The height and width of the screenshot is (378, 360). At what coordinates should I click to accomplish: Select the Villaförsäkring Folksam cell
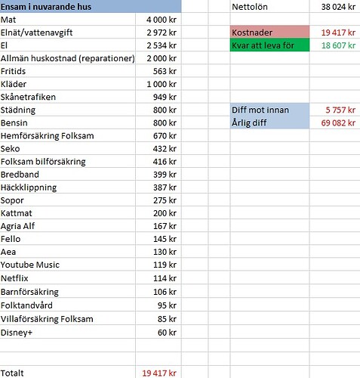point(68,318)
